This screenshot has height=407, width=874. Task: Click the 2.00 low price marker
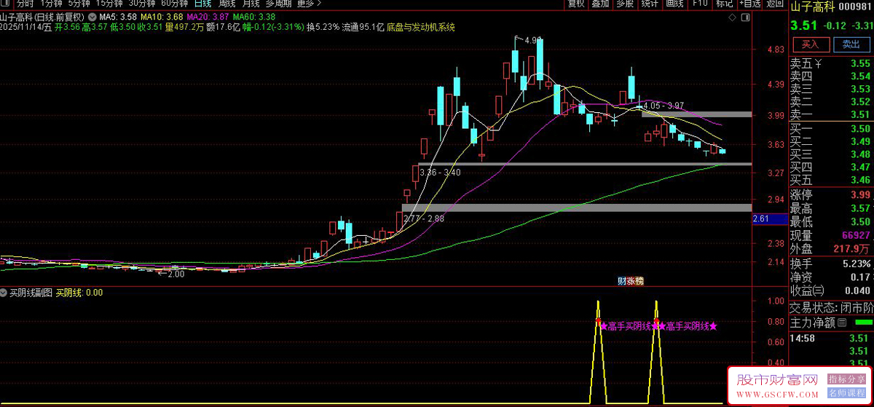click(x=176, y=274)
